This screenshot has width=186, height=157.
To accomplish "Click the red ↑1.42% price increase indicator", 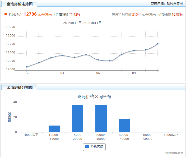I will (x=75, y=15).
